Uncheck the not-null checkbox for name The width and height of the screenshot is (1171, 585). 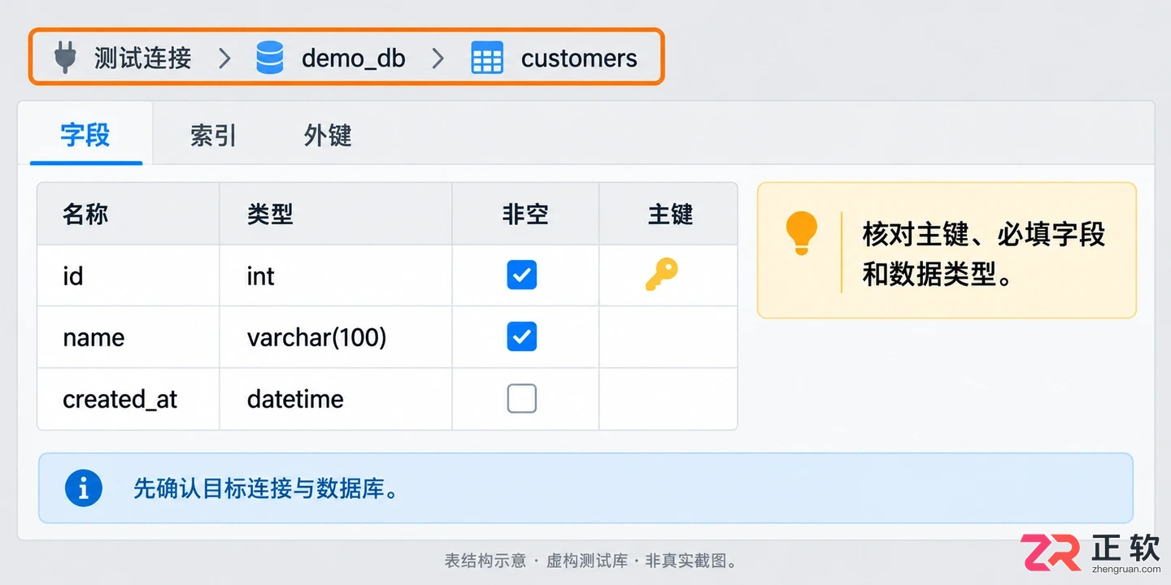[x=522, y=336]
